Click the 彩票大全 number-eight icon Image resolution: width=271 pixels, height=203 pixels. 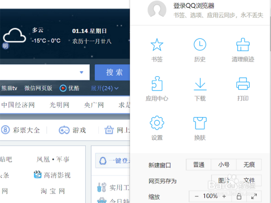[x=5, y=130]
